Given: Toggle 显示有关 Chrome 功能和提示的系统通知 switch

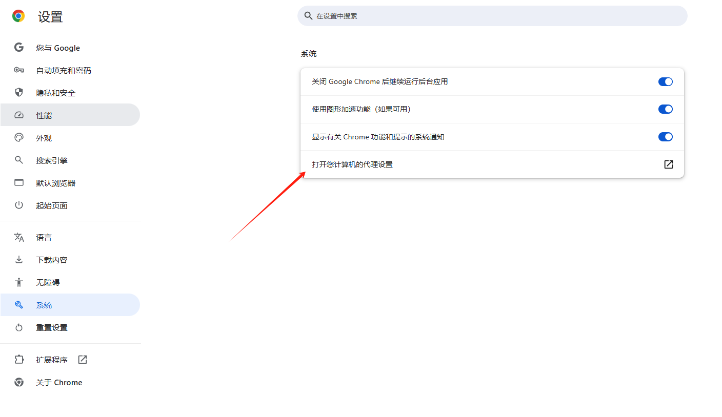Looking at the screenshot, I should (666, 137).
